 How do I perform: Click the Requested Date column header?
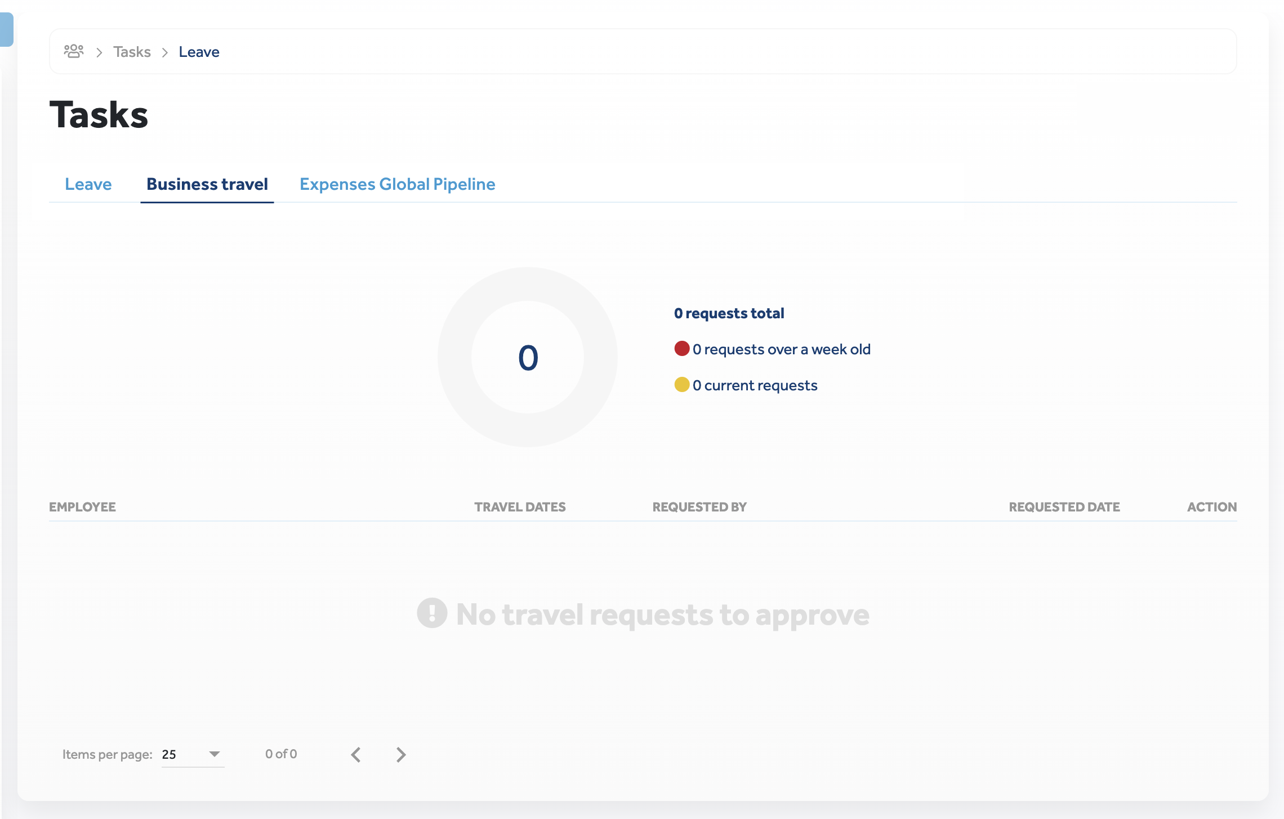tap(1064, 507)
